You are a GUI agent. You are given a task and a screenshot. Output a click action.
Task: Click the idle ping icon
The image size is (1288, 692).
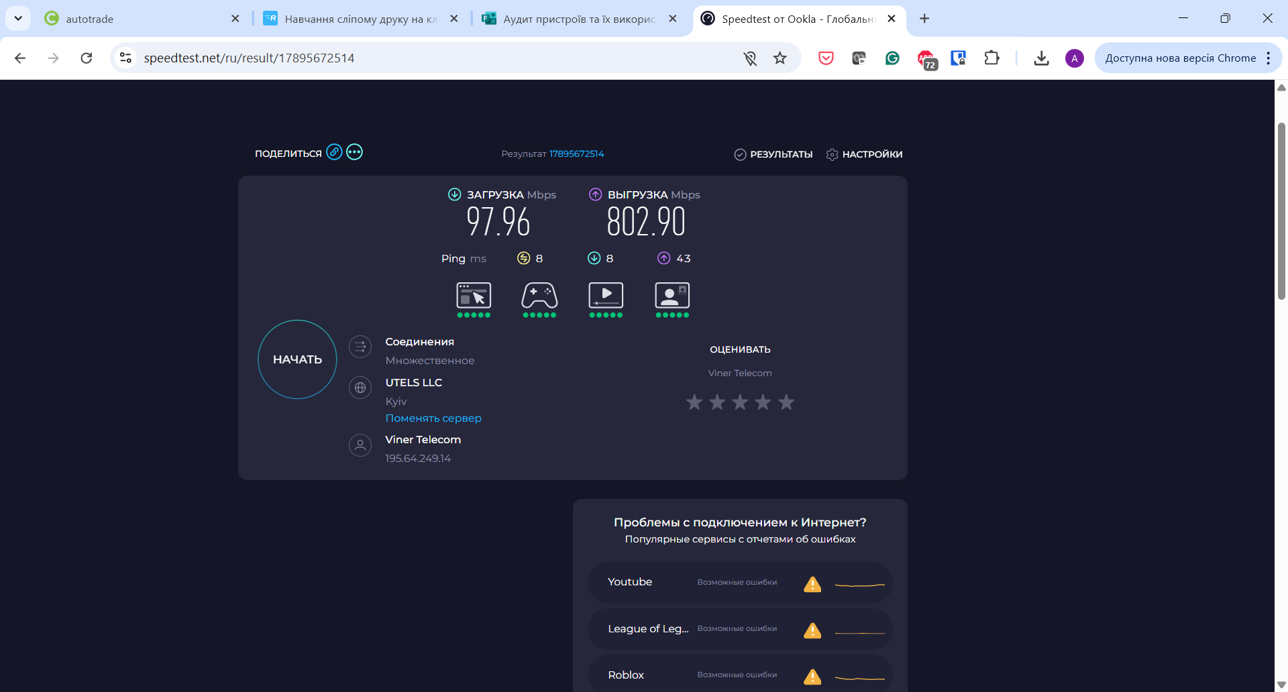(x=524, y=258)
